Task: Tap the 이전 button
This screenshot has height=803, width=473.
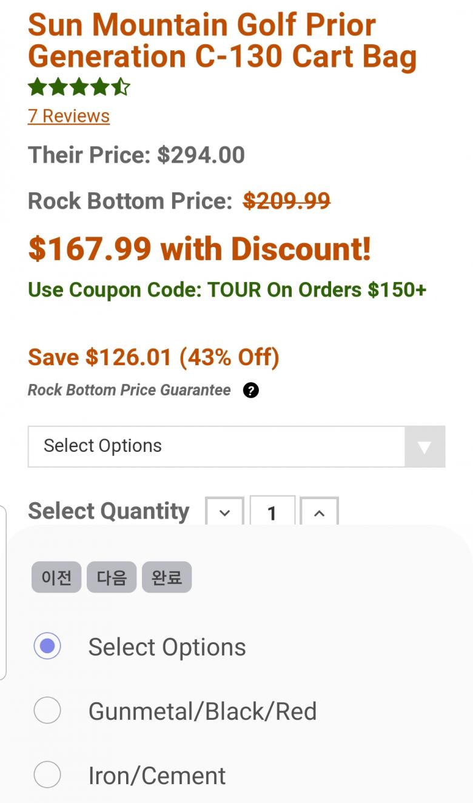Action: click(x=56, y=577)
